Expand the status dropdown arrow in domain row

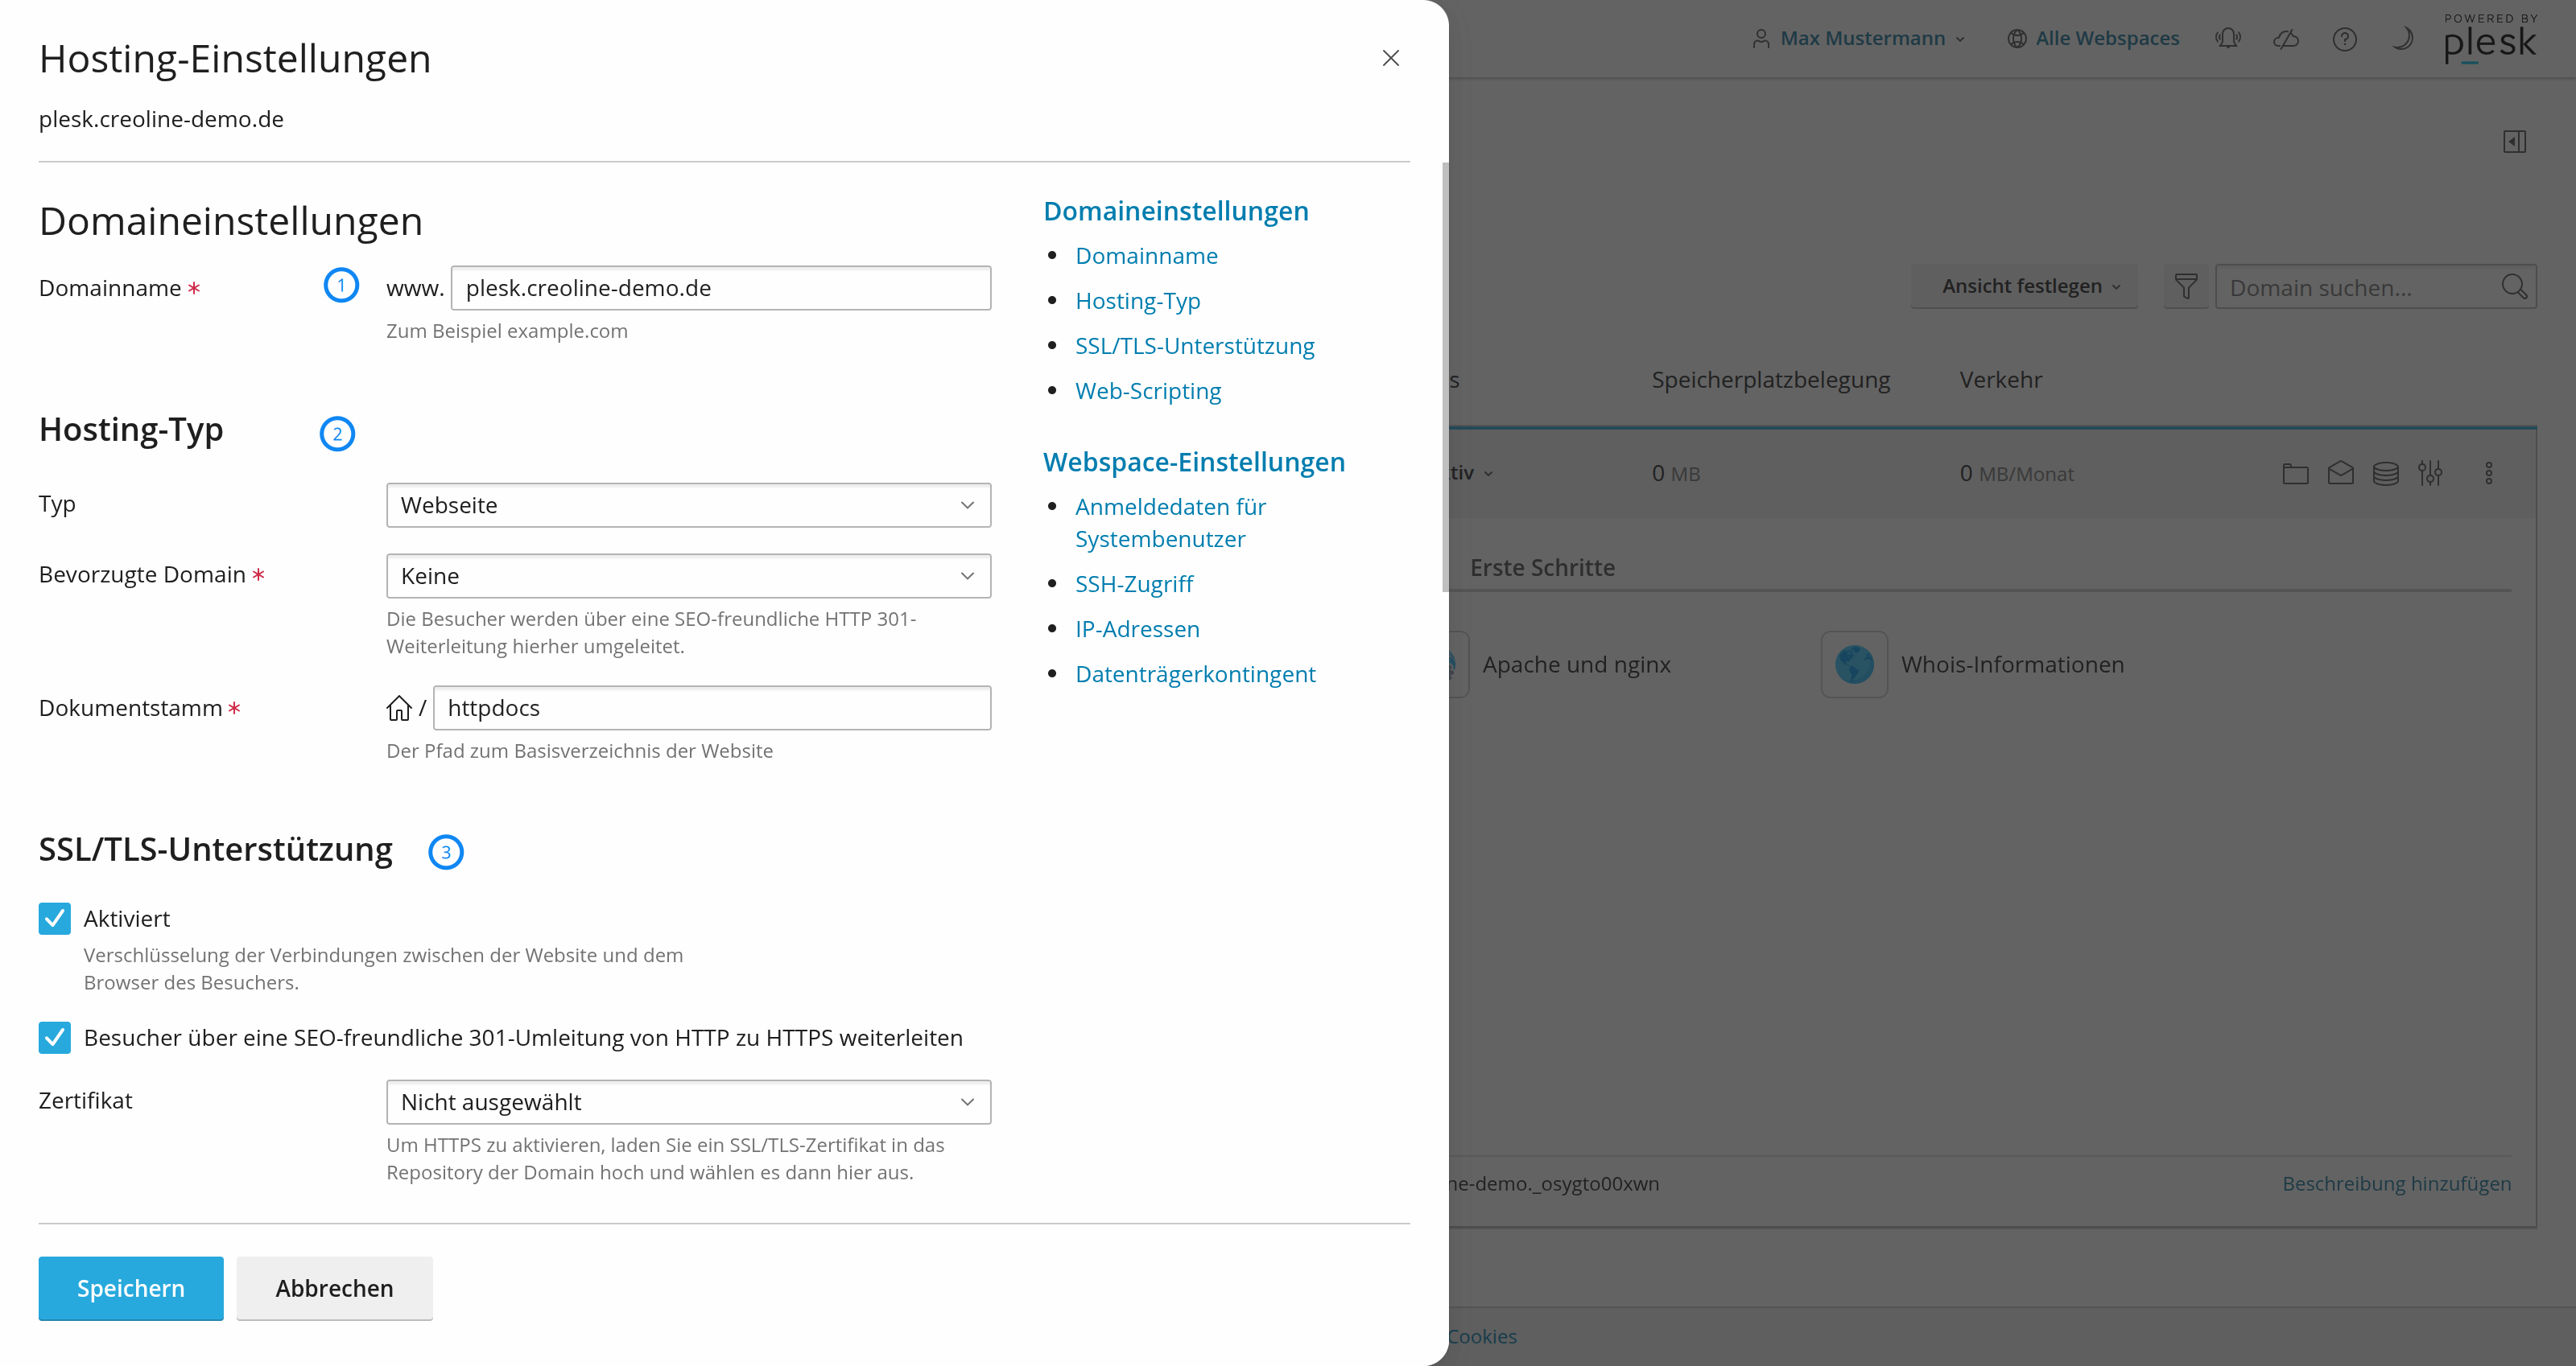click(1488, 474)
